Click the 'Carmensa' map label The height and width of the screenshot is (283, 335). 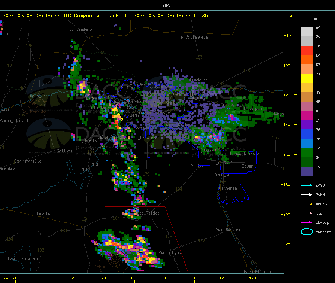click(x=228, y=188)
